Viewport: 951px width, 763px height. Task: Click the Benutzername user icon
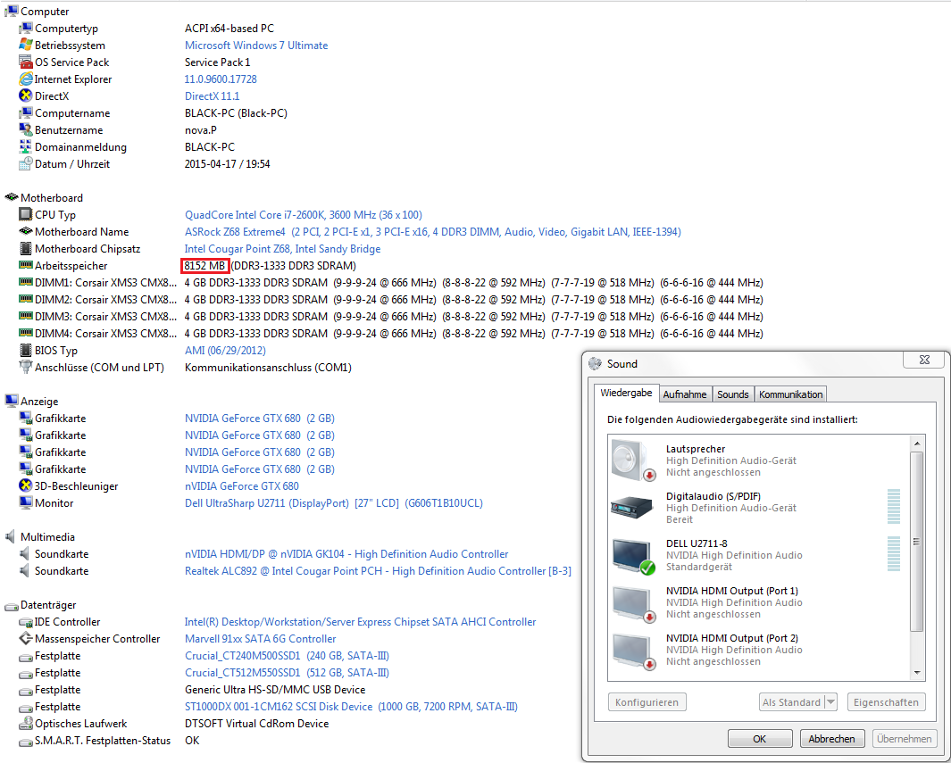[x=26, y=129]
